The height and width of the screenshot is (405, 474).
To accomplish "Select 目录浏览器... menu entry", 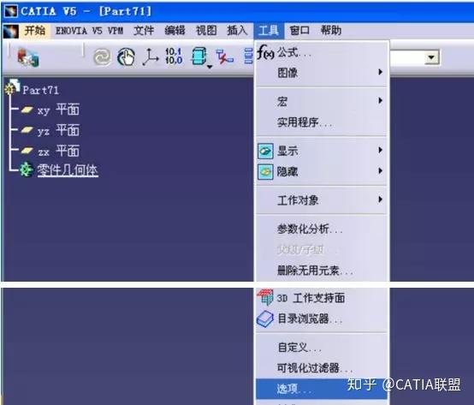I will tap(322, 319).
